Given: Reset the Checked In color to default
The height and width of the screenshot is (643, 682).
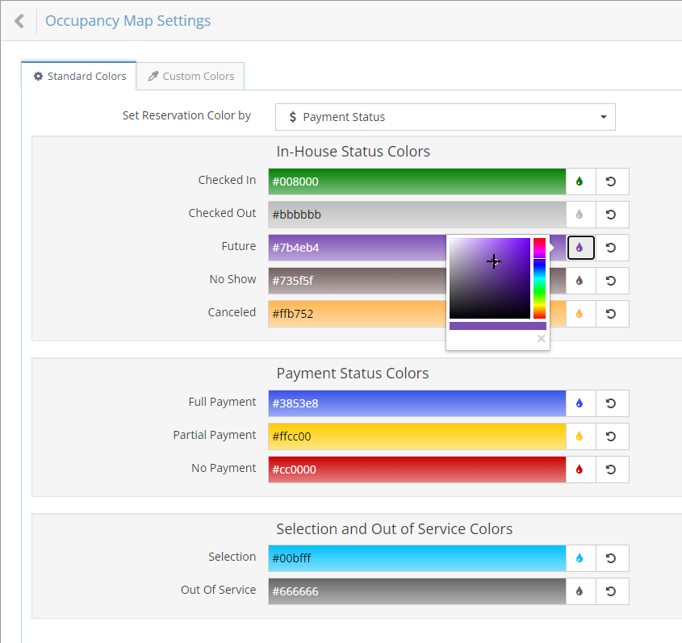Looking at the screenshot, I should coord(612,182).
